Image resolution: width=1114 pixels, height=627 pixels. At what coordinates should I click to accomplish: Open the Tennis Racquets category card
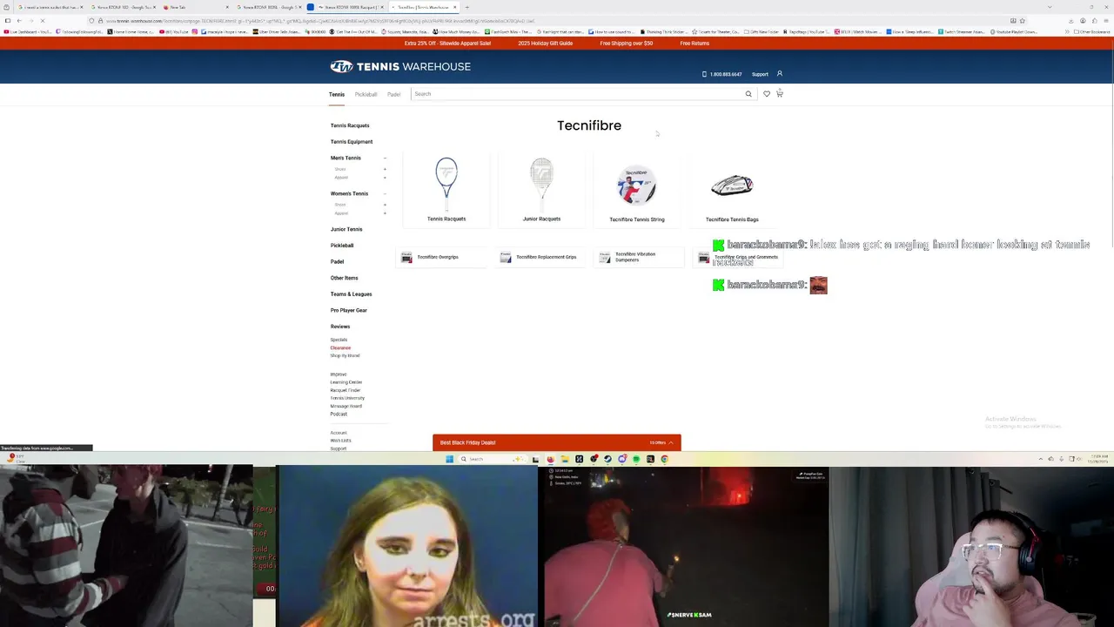(x=446, y=189)
